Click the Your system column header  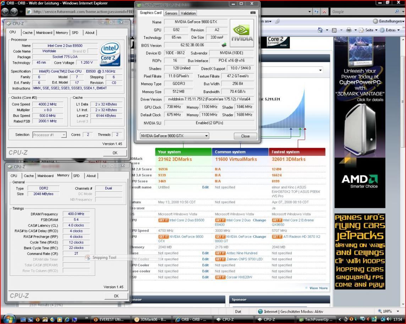pyautogui.click(x=183, y=152)
